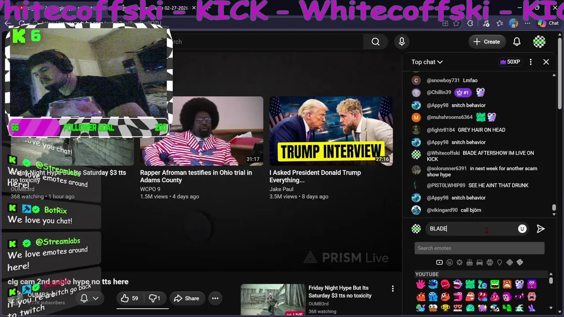The image size is (564, 317).
Task: Open menu for Friday Night Hype recommended video
Action: [x=393, y=289]
